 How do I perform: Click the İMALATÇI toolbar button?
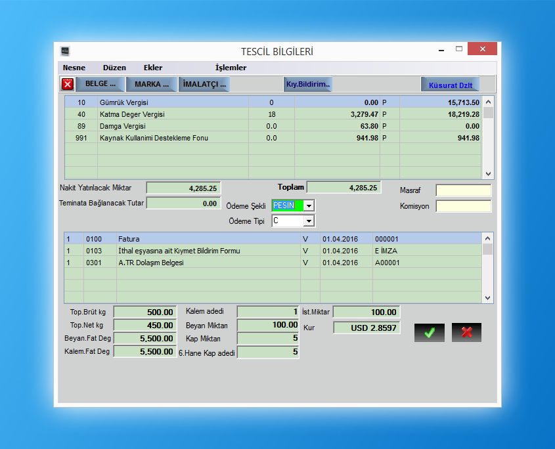pos(204,84)
